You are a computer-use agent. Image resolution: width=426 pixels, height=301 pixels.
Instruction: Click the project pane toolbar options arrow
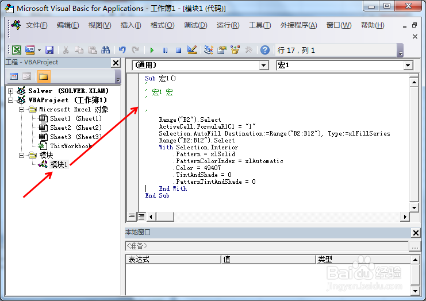coord(118,77)
